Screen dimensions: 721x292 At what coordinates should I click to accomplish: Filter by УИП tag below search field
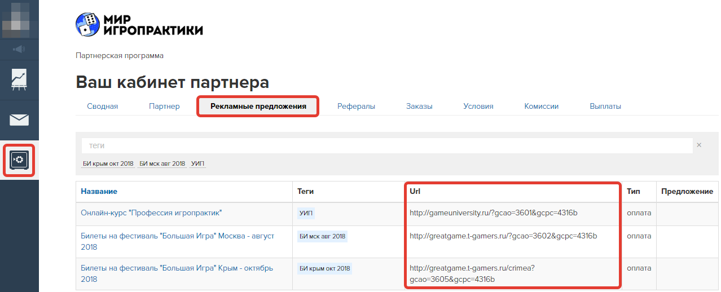(198, 163)
